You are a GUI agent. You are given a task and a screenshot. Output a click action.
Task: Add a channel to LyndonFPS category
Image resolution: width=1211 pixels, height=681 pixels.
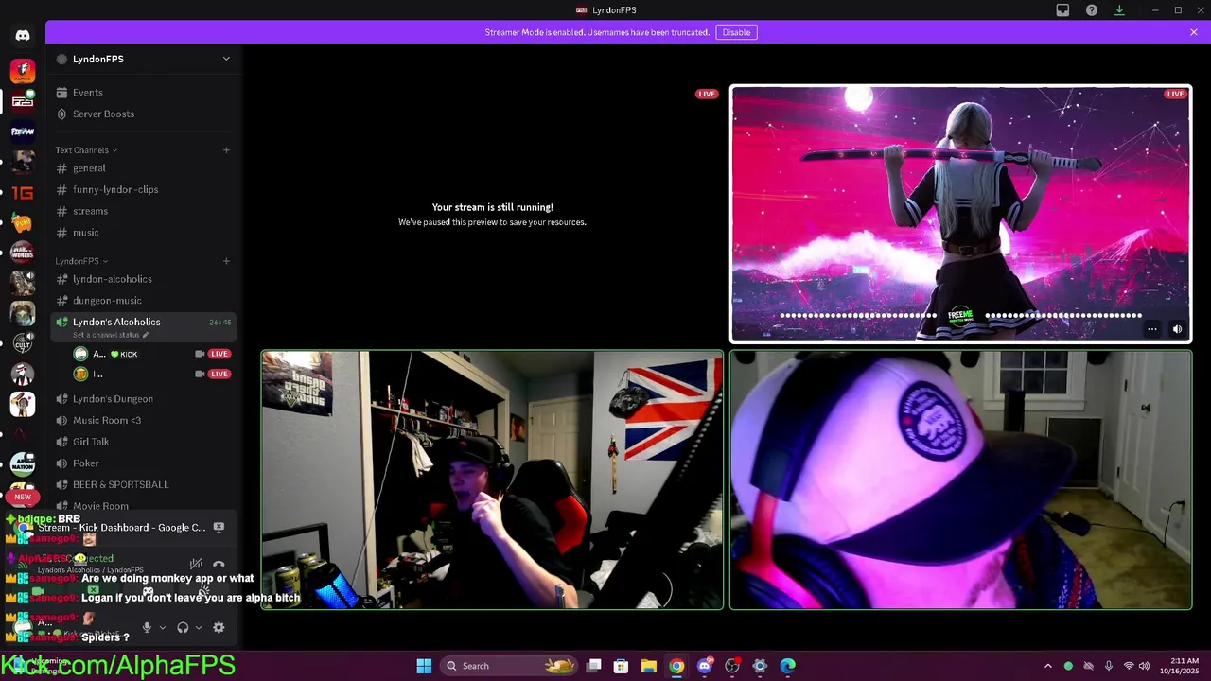pos(226,261)
